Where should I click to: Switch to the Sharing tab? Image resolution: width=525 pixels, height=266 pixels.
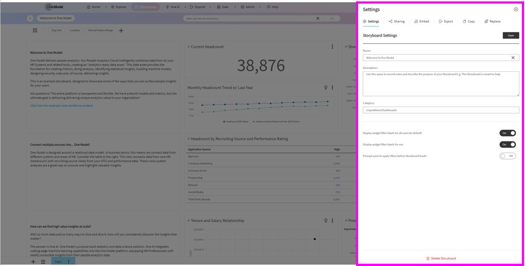tap(396, 21)
